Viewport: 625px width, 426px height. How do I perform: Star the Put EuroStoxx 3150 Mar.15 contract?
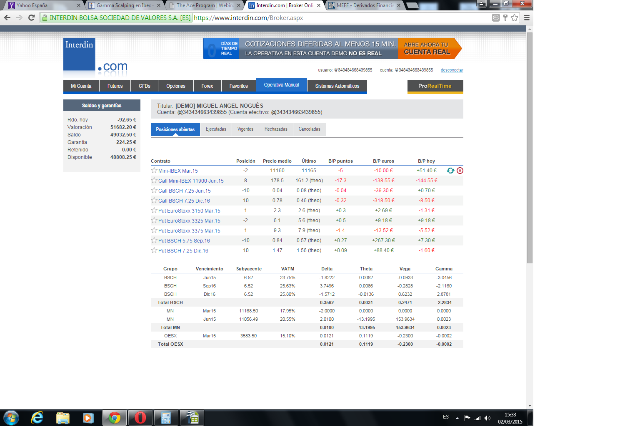(x=154, y=210)
